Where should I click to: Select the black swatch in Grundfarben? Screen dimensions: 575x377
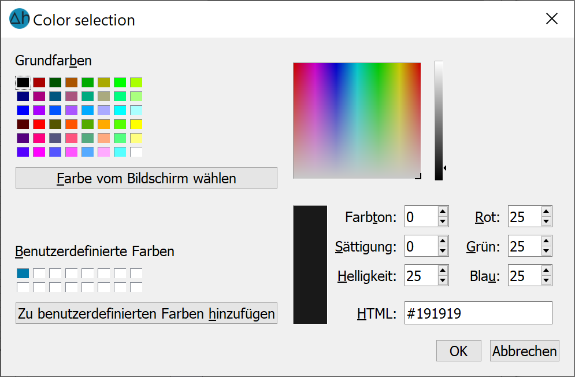pos(23,83)
